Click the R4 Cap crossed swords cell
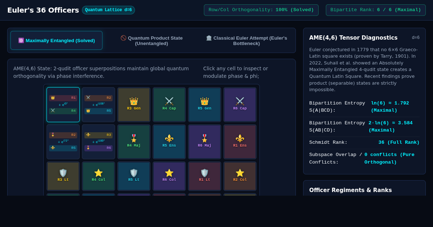This screenshot has height=227, width=433. pos(169,105)
